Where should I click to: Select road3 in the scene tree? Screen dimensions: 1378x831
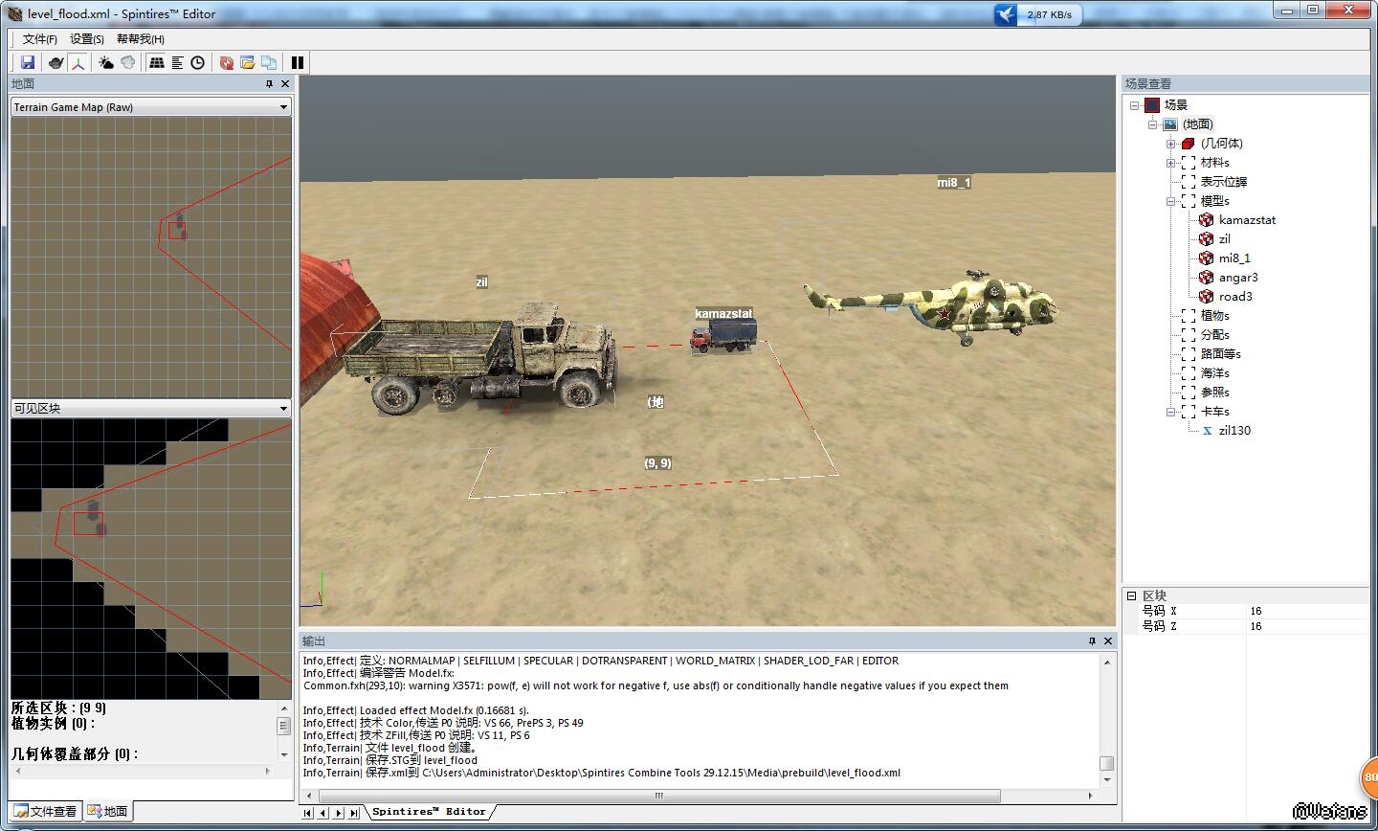1235,297
